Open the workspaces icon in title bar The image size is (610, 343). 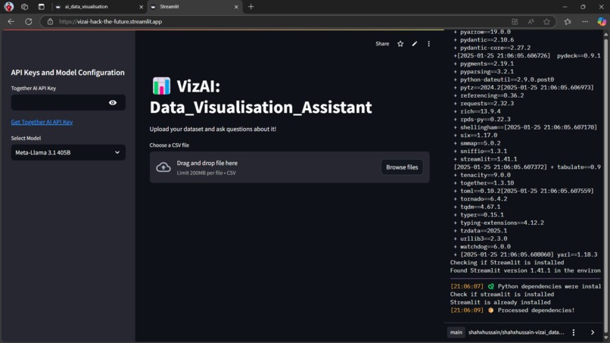(24, 7)
